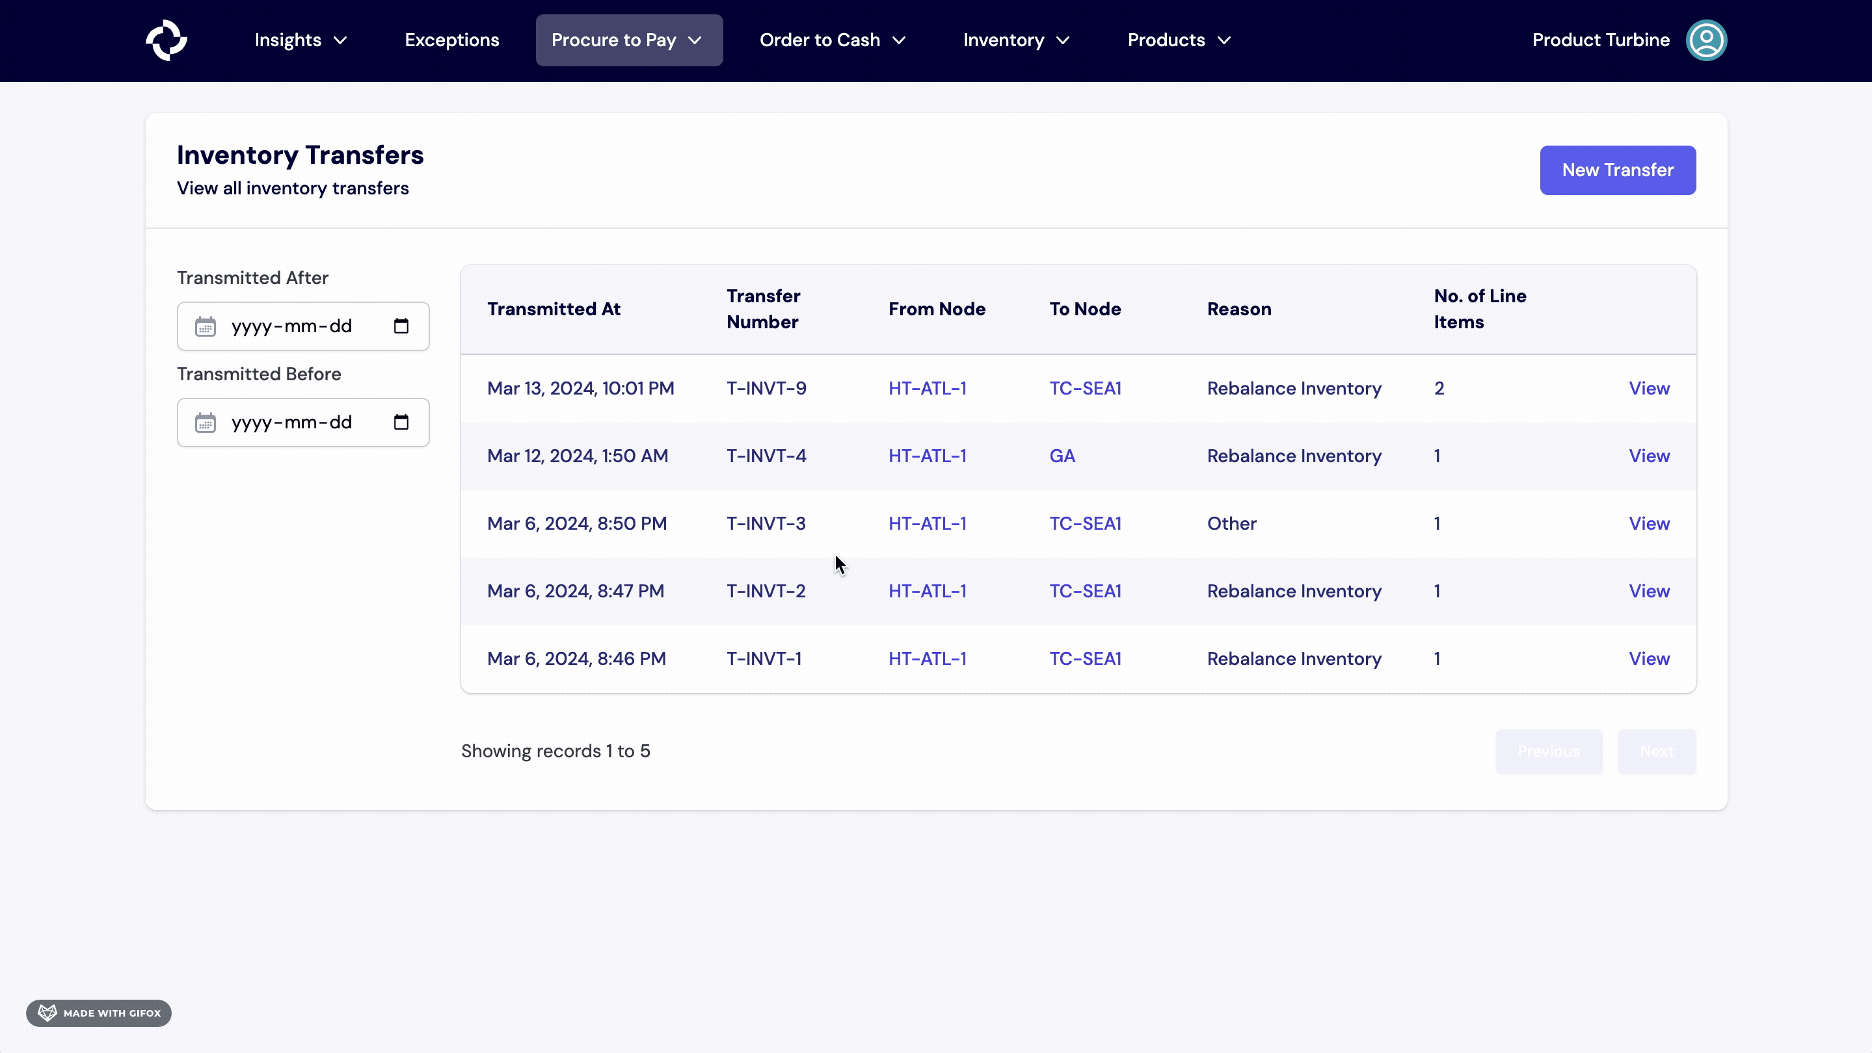1872x1053 pixels.
Task: Click the Made with Gifox badge
Action: coord(99,1013)
